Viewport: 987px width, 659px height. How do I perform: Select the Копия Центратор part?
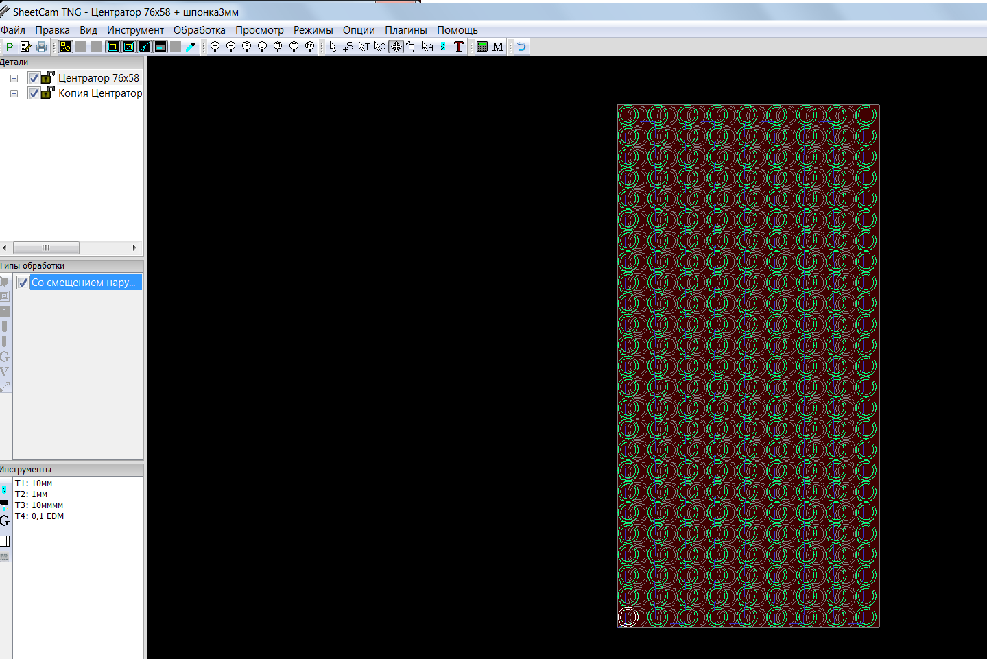(x=100, y=93)
